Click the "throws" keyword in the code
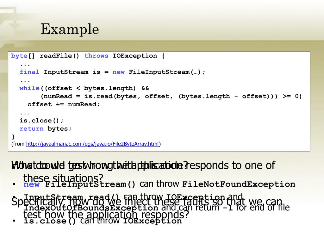This screenshot has height=243, width=324. pos(96,56)
